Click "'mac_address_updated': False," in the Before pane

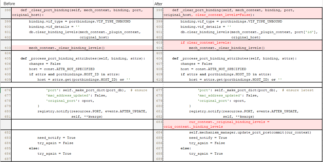(77, 95)
